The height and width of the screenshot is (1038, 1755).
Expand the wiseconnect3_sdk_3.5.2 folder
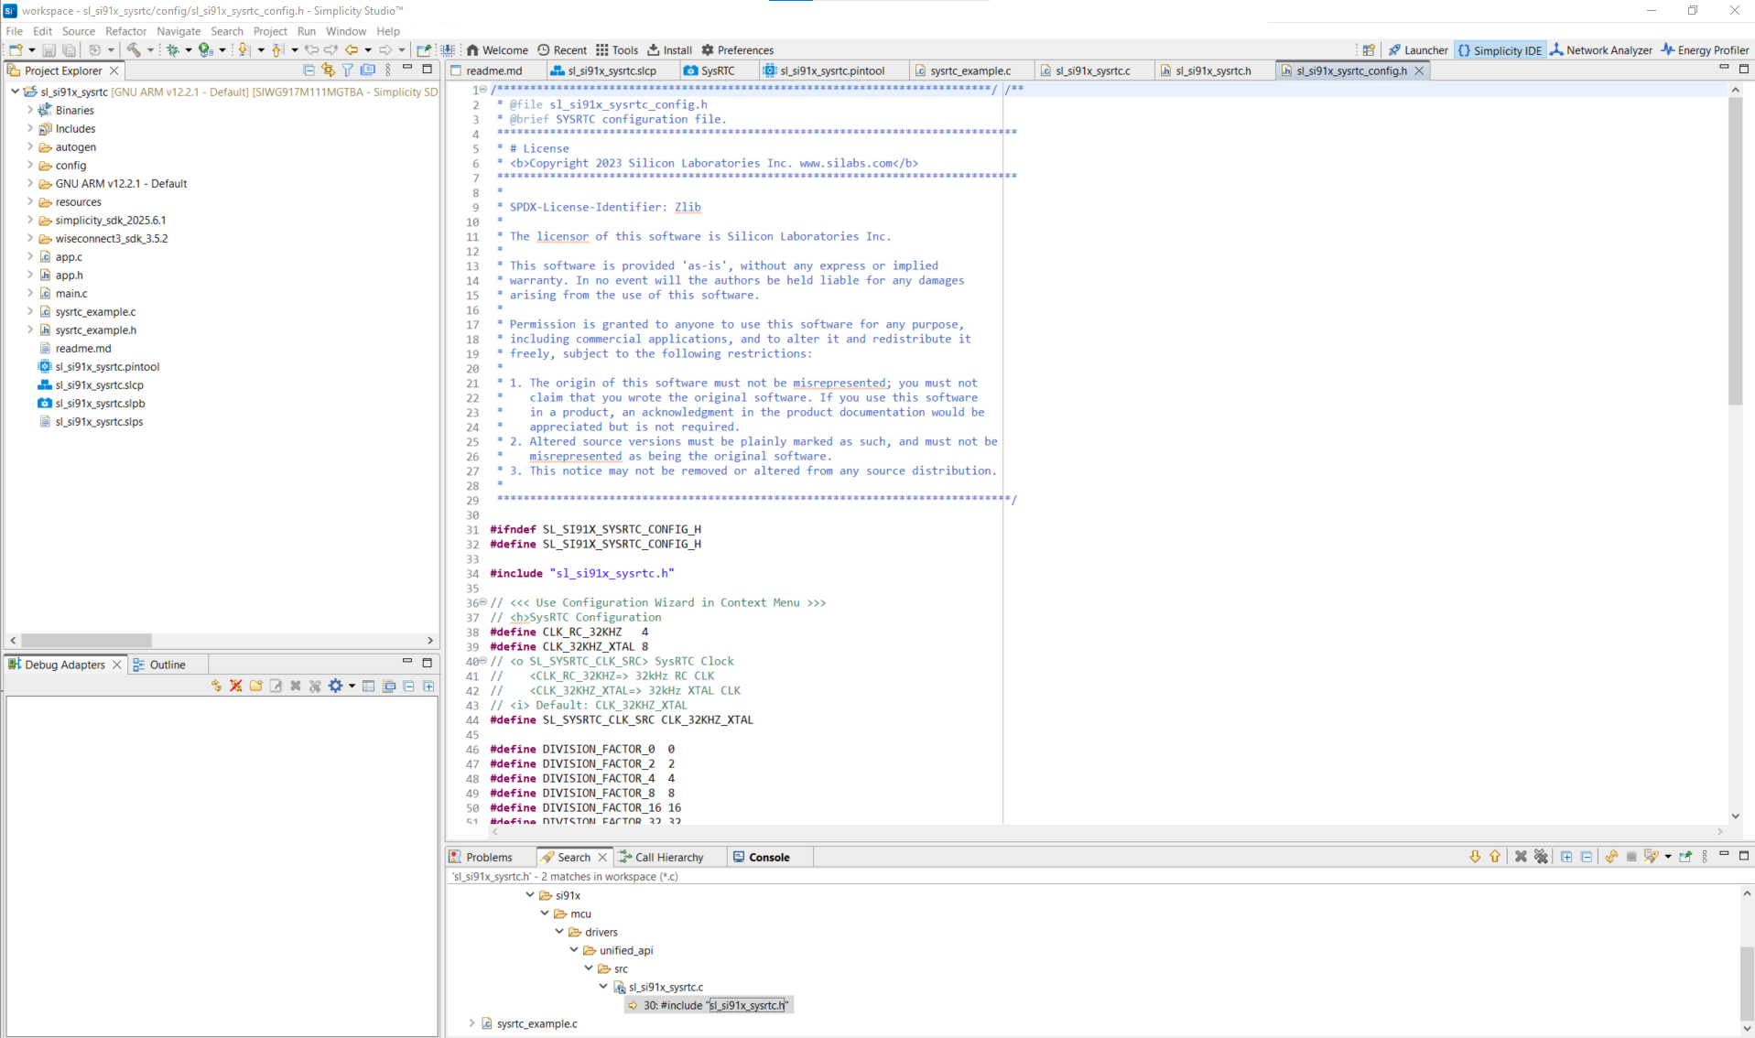29,238
